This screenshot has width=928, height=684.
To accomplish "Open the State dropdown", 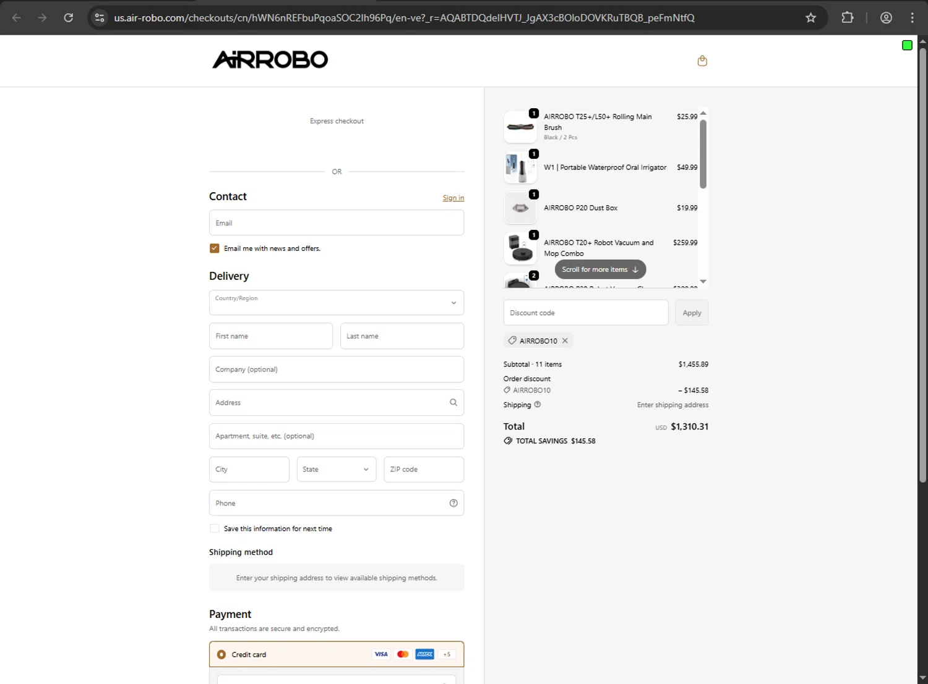I will [x=337, y=470].
